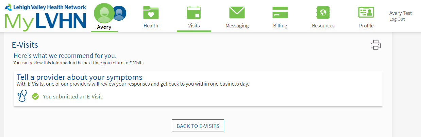Click the Billing menu label
This screenshot has height=137, width=421.
[x=280, y=26]
